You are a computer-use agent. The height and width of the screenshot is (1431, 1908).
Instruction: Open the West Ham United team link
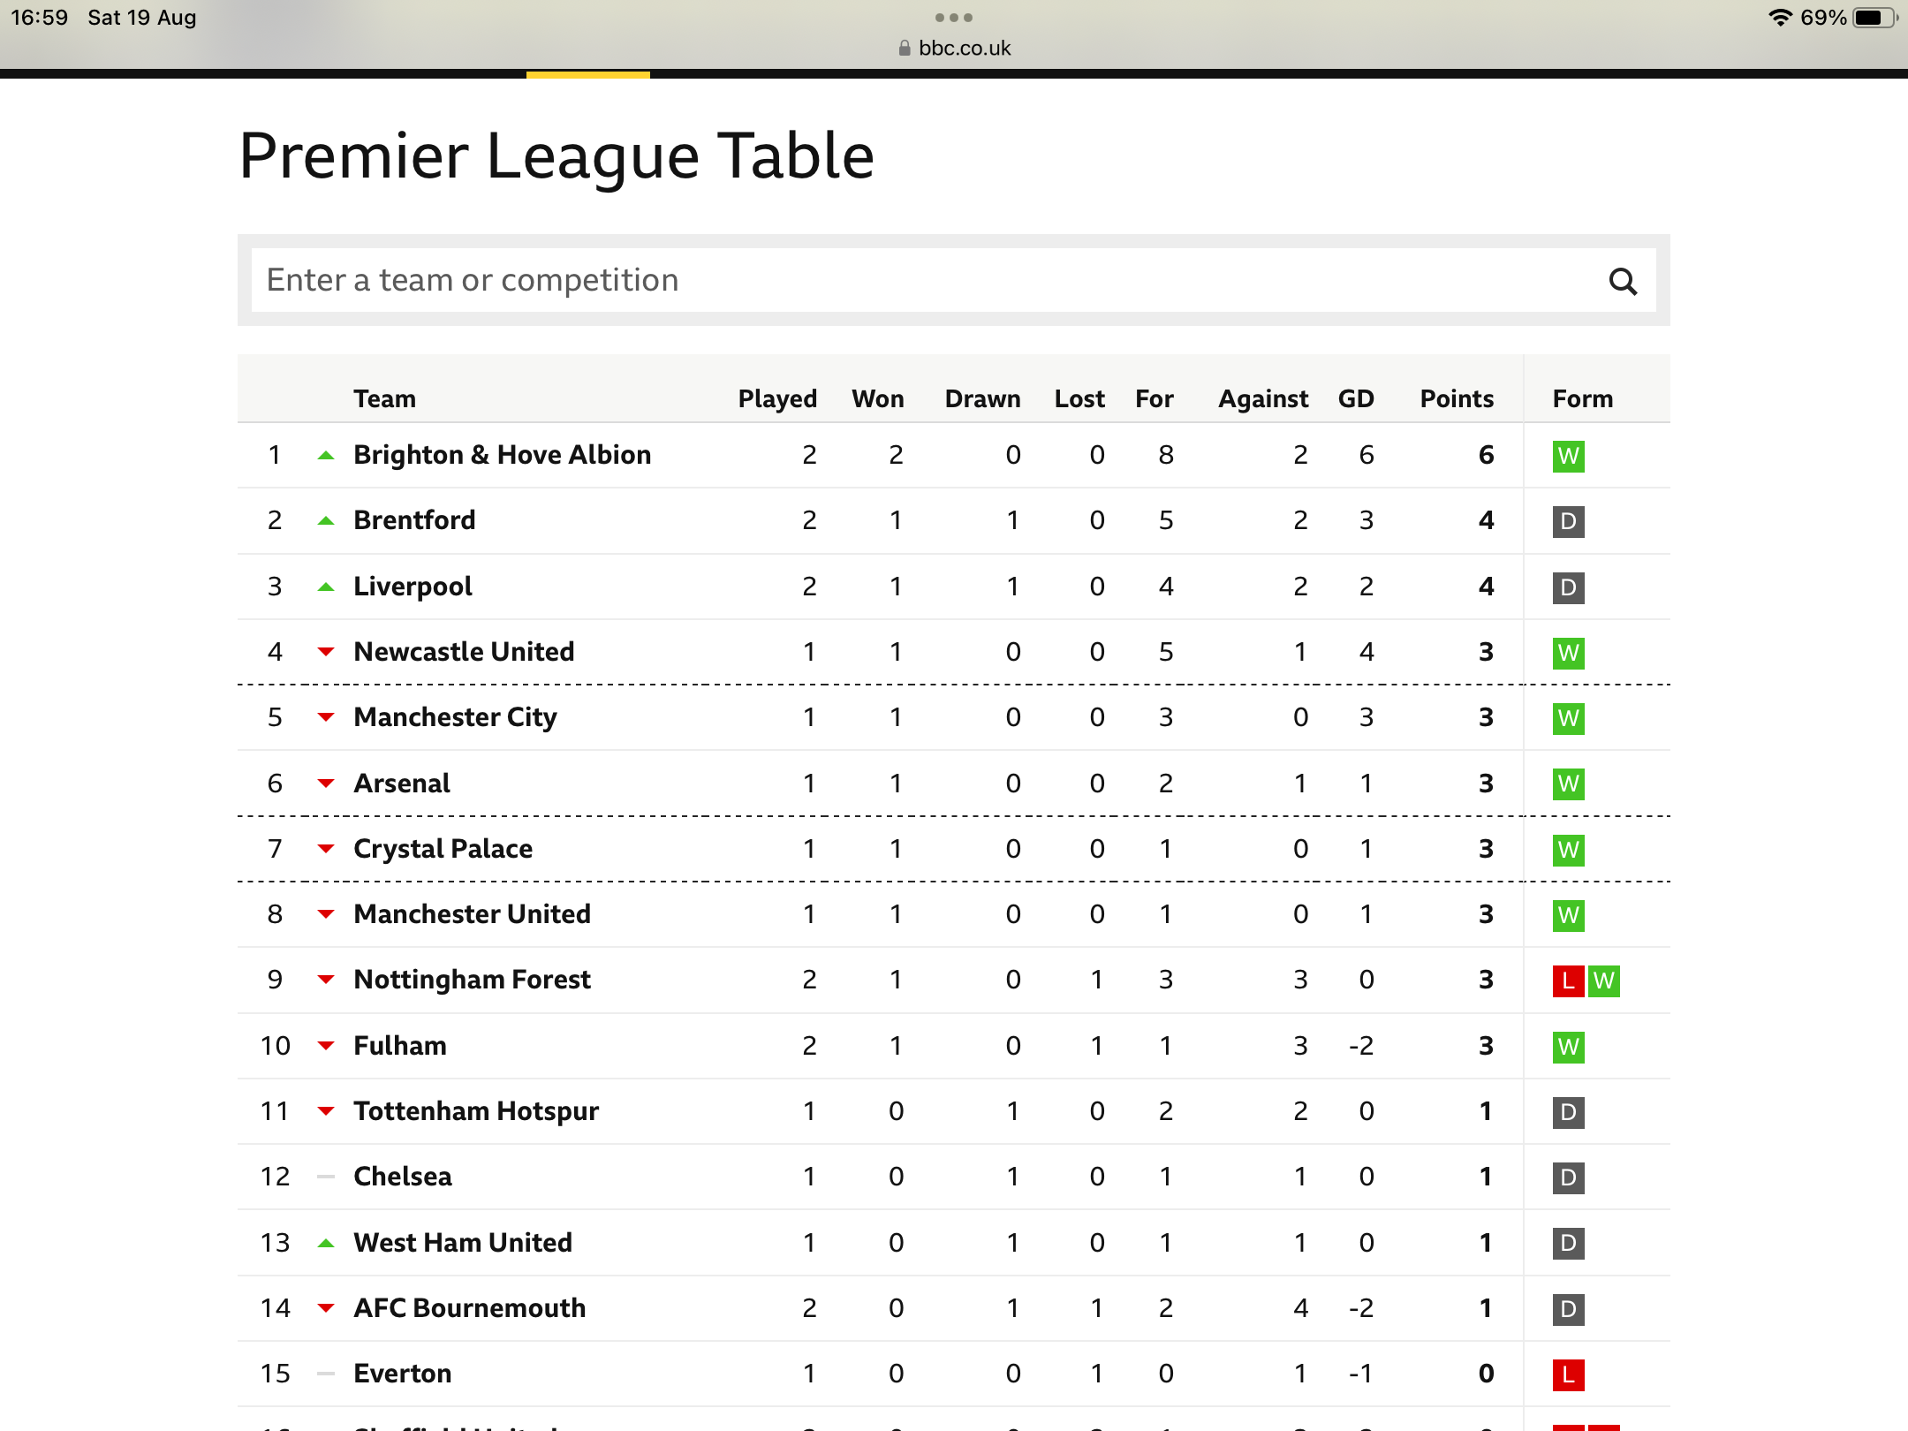pos(463,1243)
